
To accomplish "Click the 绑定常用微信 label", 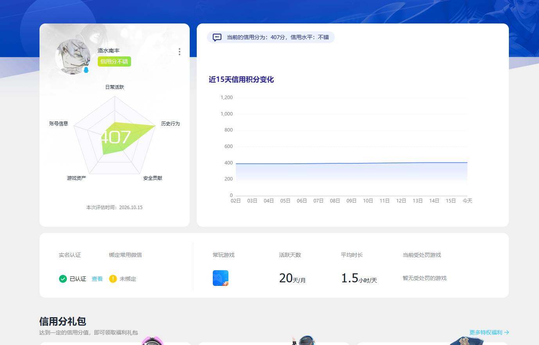I will tap(125, 255).
